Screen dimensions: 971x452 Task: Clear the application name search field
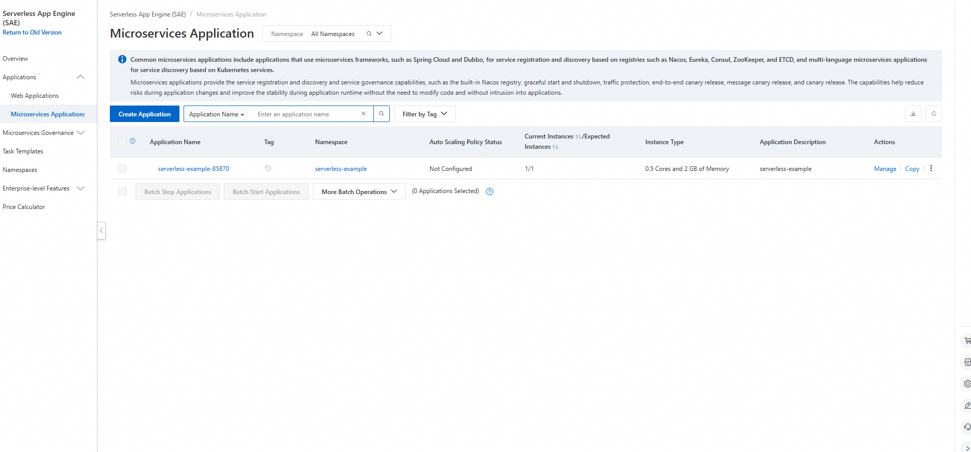click(x=364, y=114)
